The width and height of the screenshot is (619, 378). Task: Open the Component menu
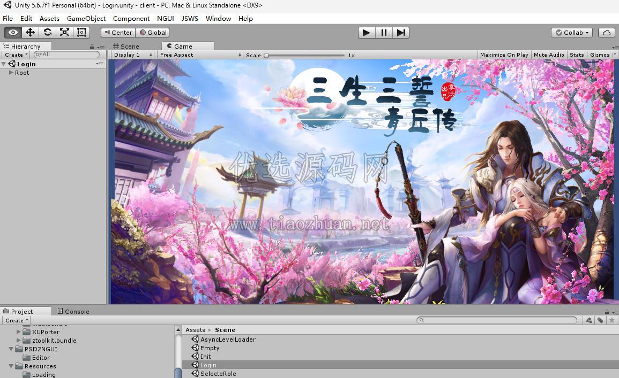(x=131, y=19)
